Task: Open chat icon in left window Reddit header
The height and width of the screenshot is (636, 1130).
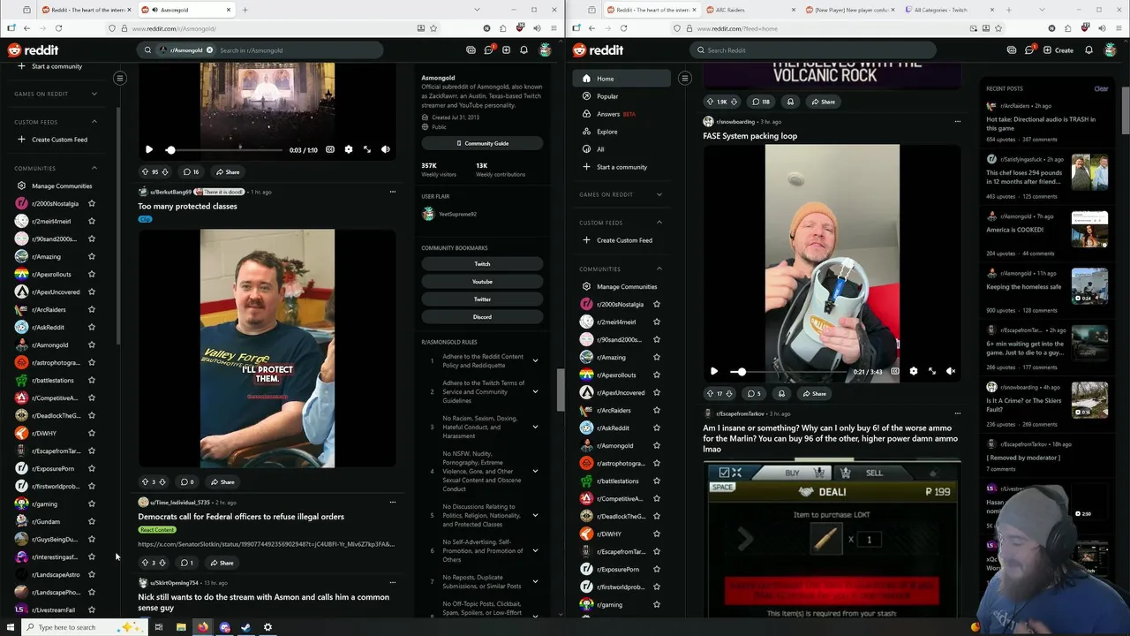Action: click(488, 50)
